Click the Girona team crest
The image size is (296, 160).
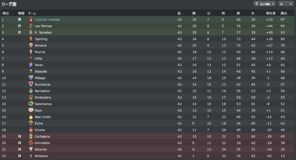[x=31, y=130]
